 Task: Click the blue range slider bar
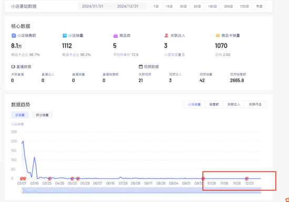point(141,190)
